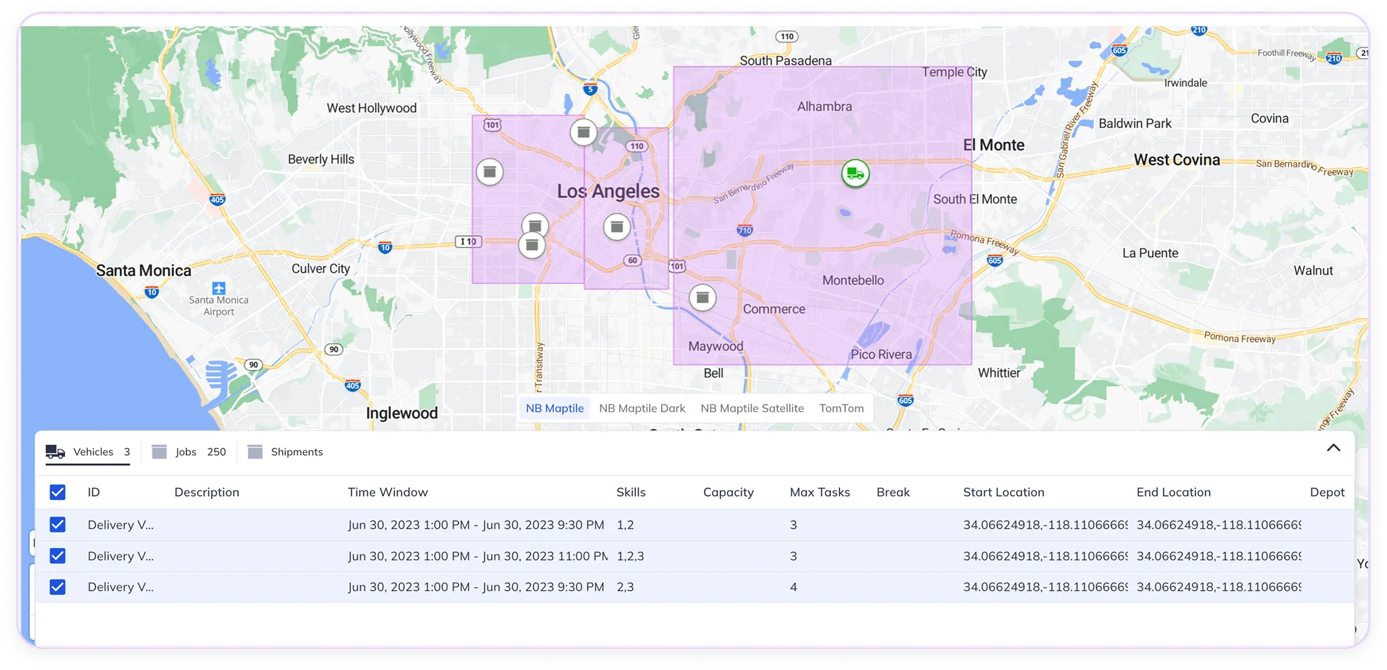Screen dimensions: 1387x670
Task: Click the truck icon in Vehicles tab
Action: point(55,452)
